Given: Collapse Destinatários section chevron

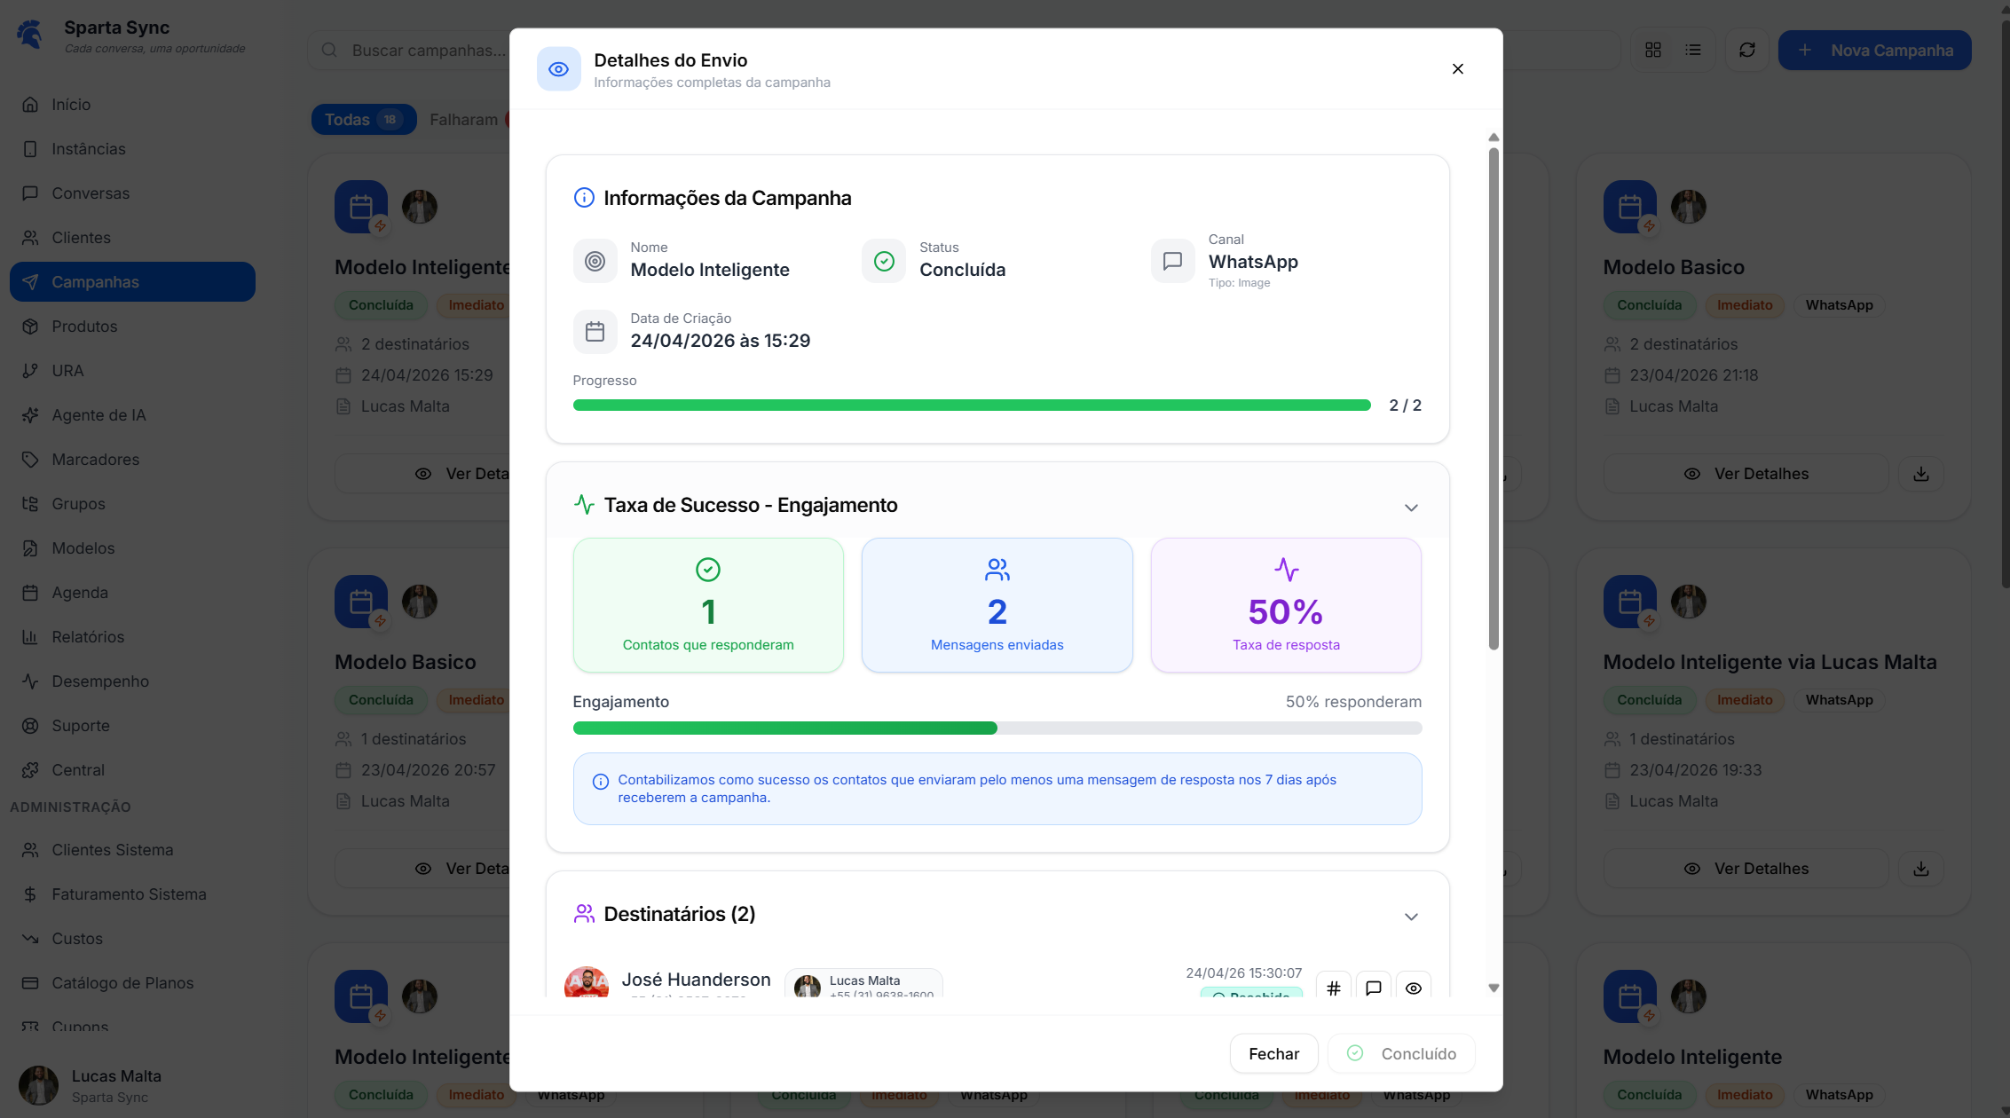Looking at the screenshot, I should [x=1411, y=917].
